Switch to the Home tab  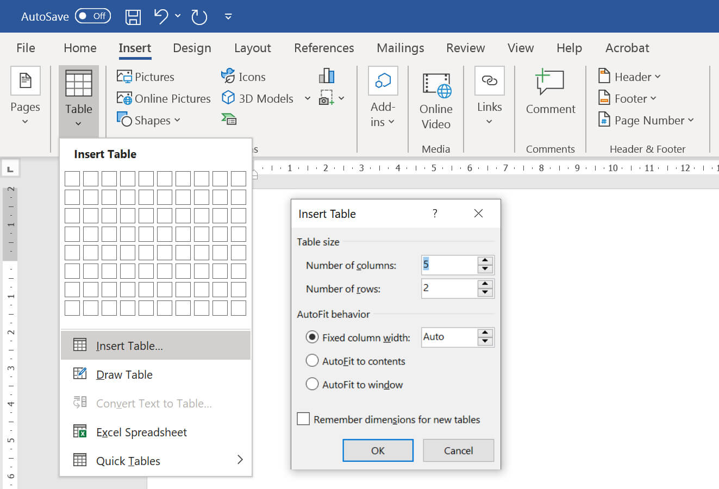80,48
